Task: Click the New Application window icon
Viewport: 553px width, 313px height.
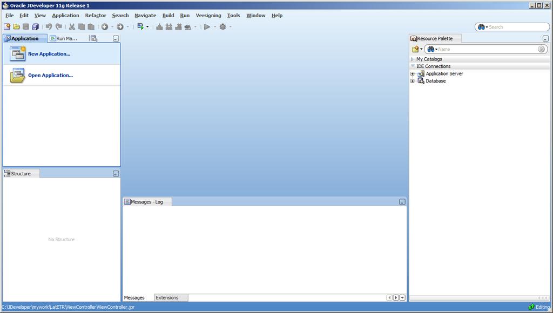Action: pos(17,54)
